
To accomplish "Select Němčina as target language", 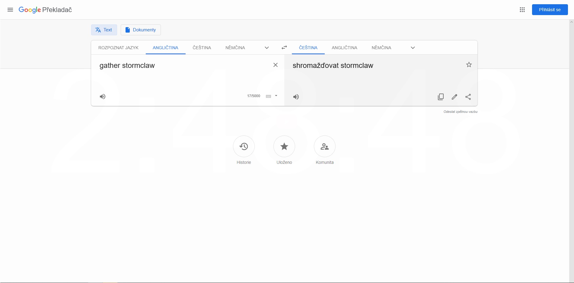I will [x=381, y=48].
